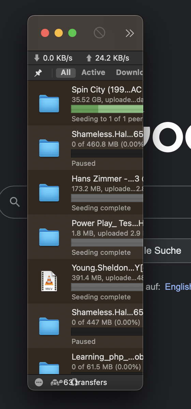Click Paused status under Shameless 447 MB
Viewport: 191px width, 409px height.
click(x=84, y=342)
